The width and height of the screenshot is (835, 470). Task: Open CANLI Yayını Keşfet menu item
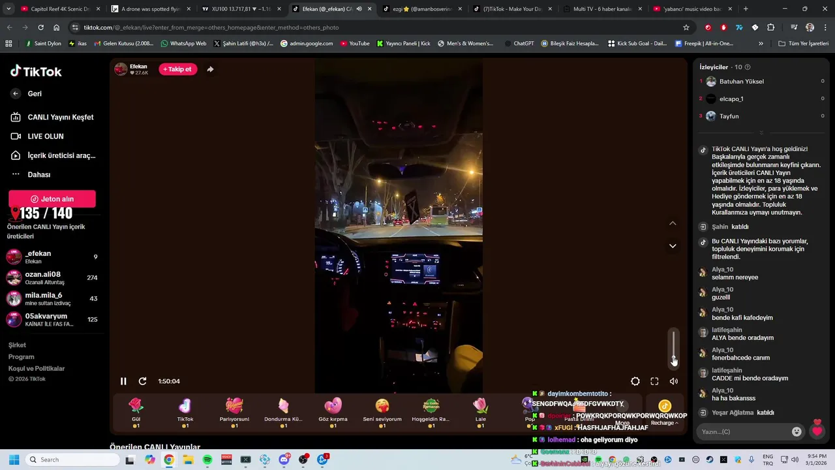click(53, 117)
